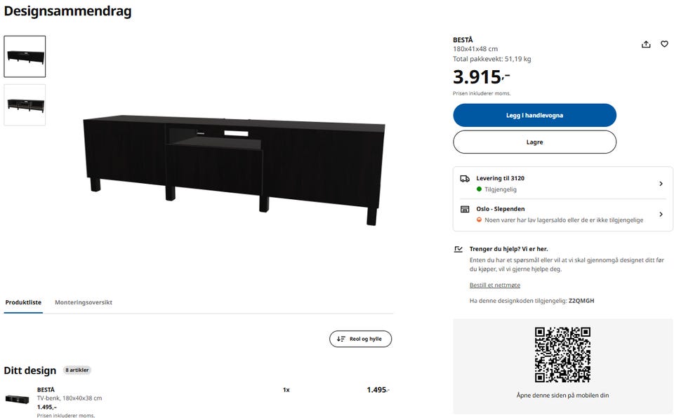This screenshot has height=418, width=674.
Task: Open the Bestill et nettmøte link
Action: 495,285
